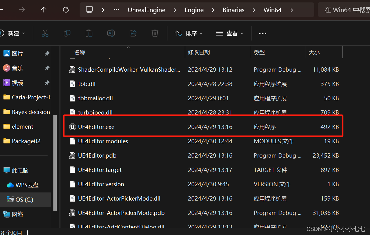Select the UE4Editor.version file

tap(203, 184)
